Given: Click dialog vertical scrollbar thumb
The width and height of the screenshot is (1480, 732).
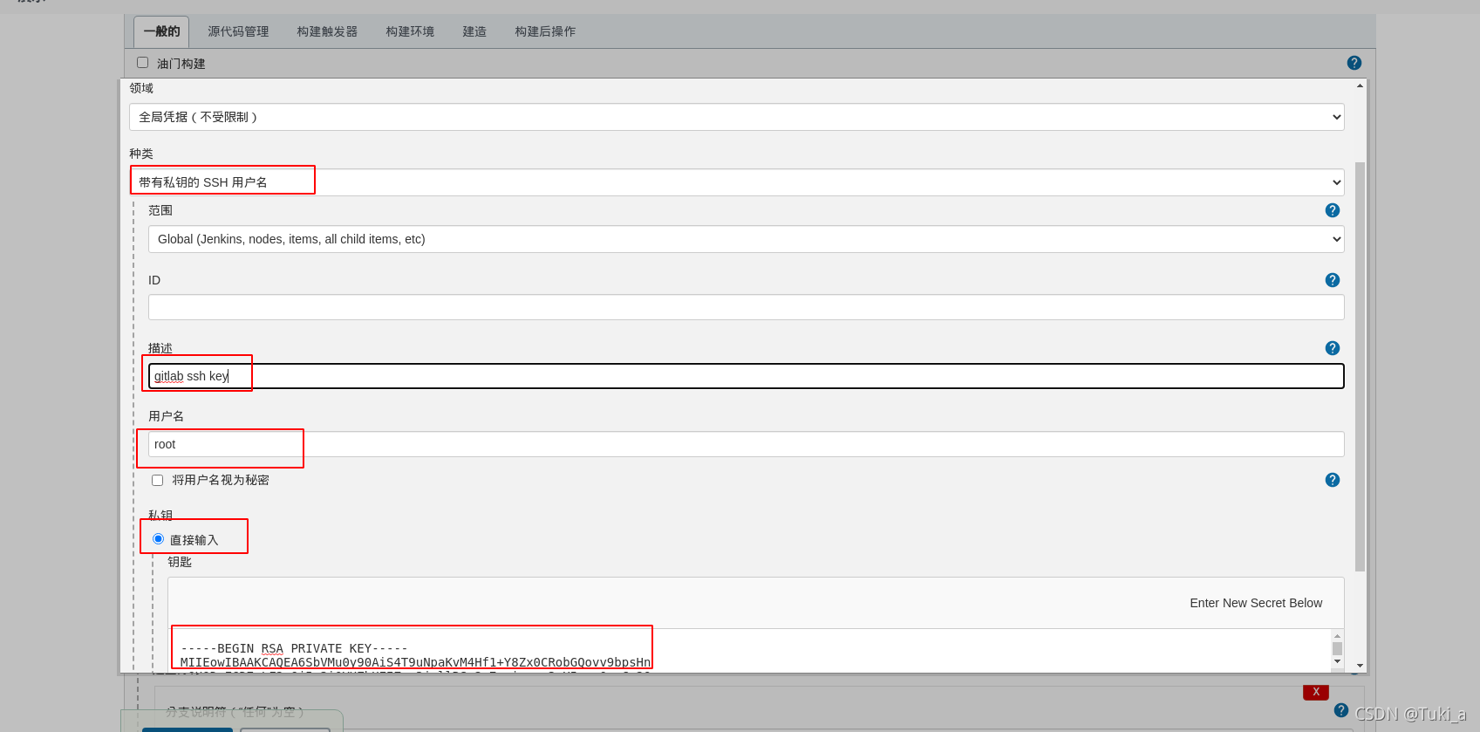Looking at the screenshot, I should pyautogui.click(x=1360, y=366).
